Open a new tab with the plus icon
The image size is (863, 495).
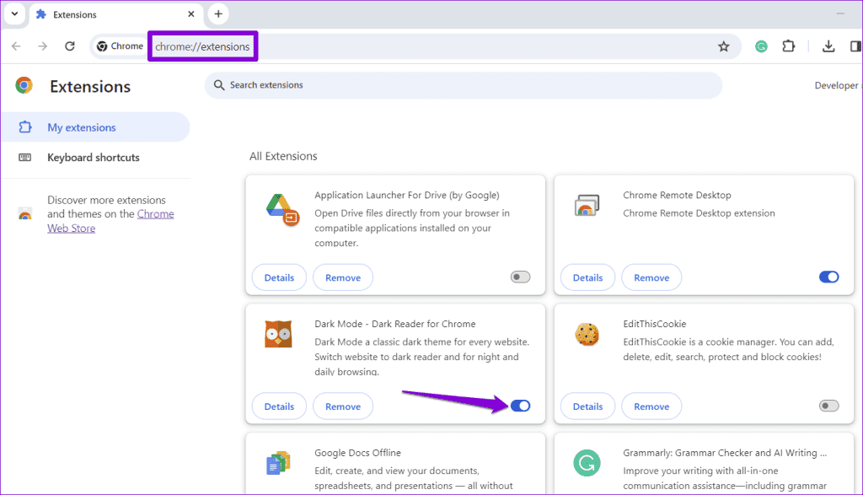[218, 14]
